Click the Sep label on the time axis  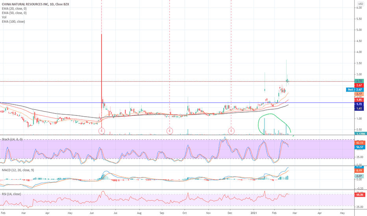click(162, 213)
